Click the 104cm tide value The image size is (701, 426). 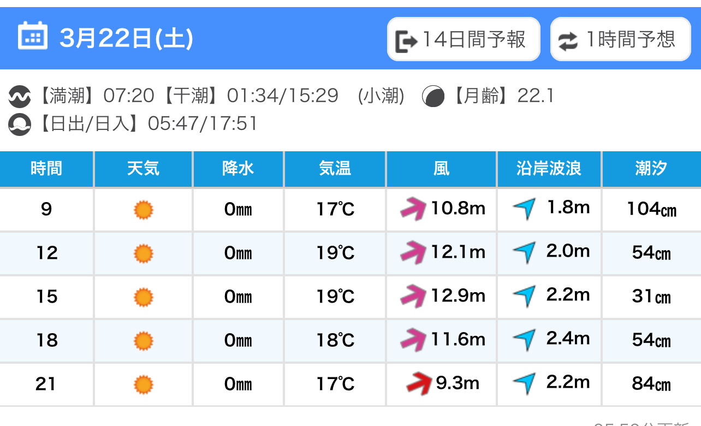pyautogui.click(x=652, y=209)
